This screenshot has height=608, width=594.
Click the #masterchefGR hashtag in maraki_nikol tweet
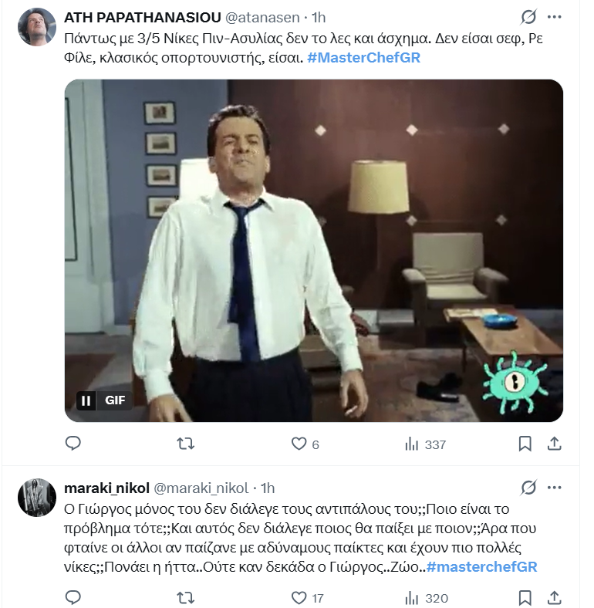tap(481, 567)
